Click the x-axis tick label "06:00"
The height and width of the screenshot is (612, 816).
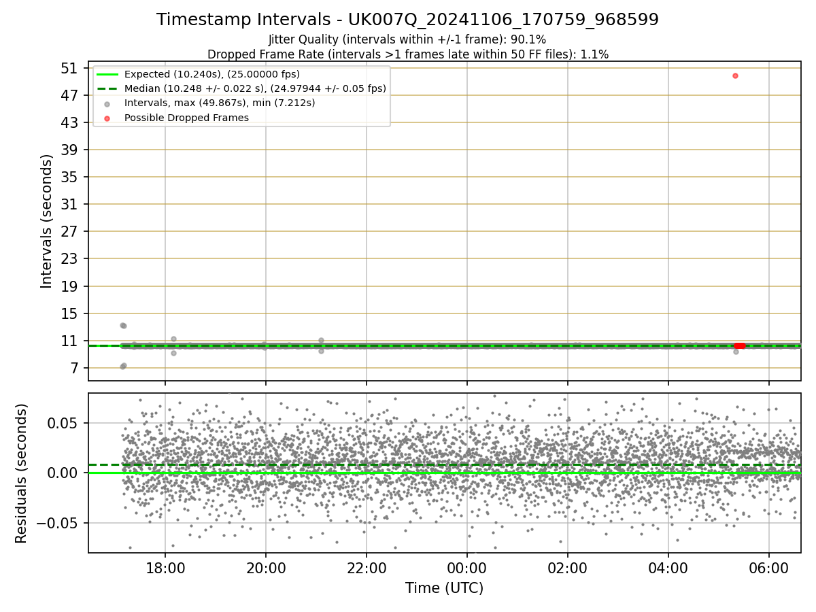pos(769,568)
